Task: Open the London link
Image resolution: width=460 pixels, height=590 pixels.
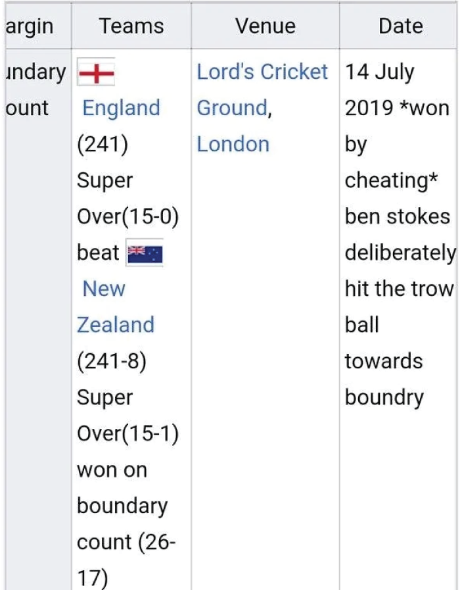Action: (x=233, y=144)
